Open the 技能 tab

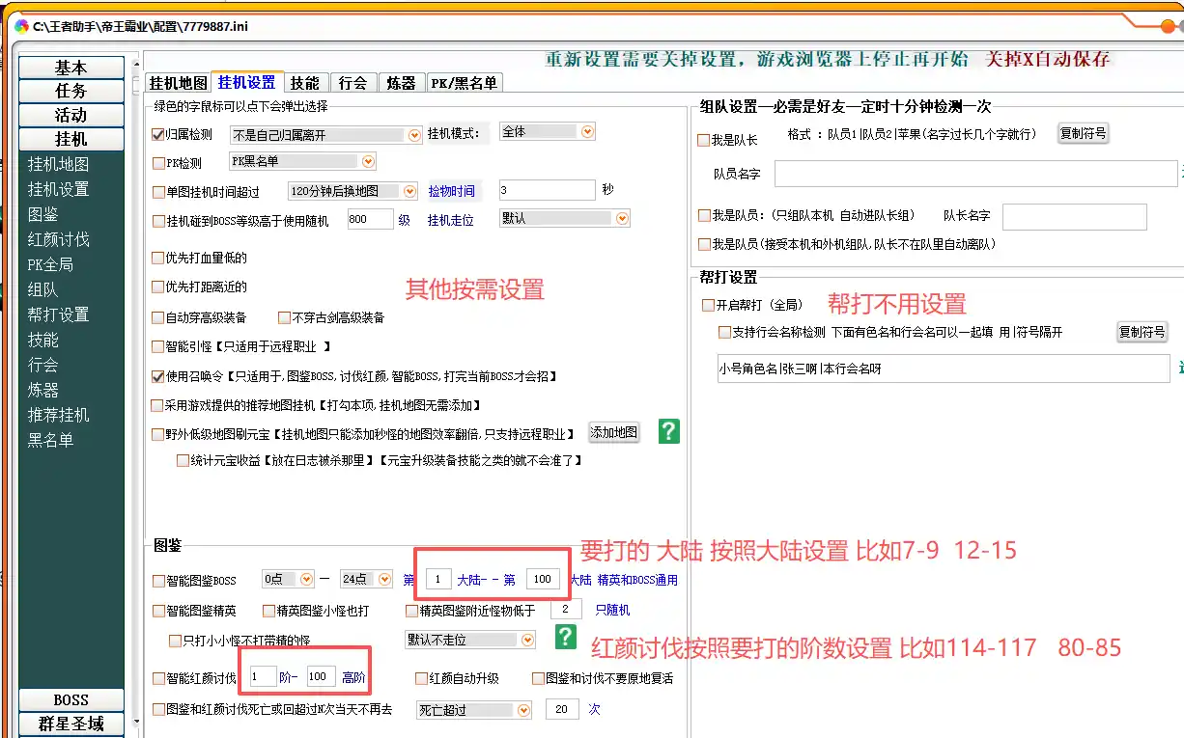click(305, 83)
